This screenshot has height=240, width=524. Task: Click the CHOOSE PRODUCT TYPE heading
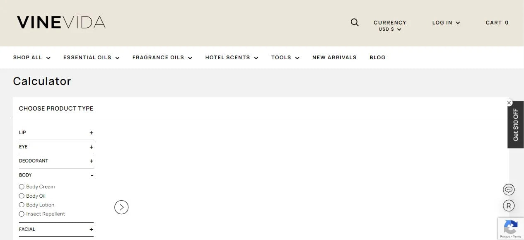(x=56, y=109)
